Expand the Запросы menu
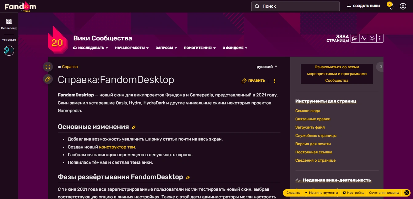 click(166, 48)
